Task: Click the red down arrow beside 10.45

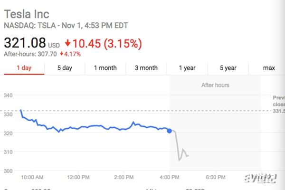Action: [x=67, y=43]
